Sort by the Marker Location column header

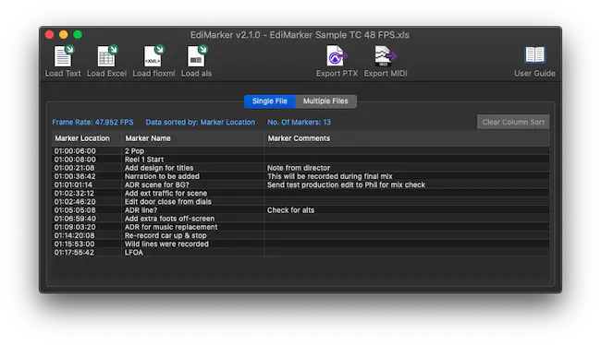click(86, 138)
